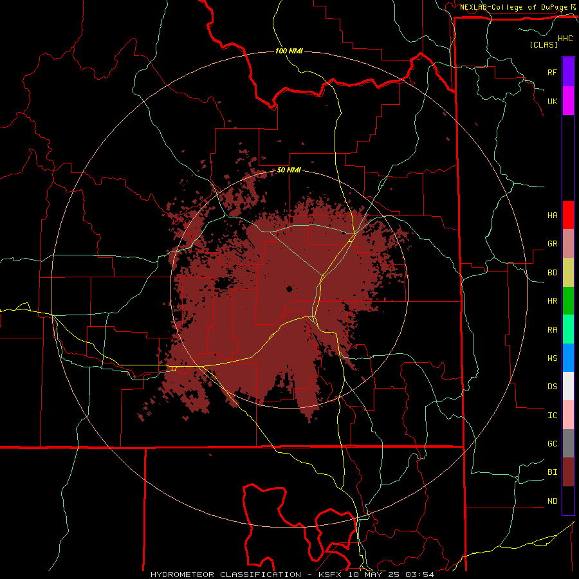The image size is (579, 579).
Task: Click the HYDROMETEOR CLASSIFICATION title text
Action: 226,574
